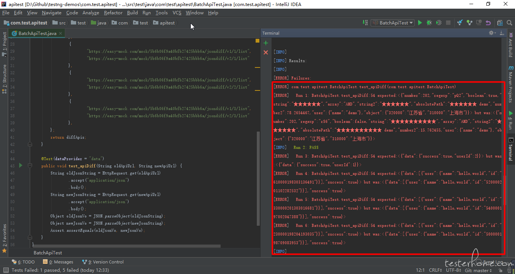Close the BatchApiTest.java editor tab
This screenshot has height=274, width=515.
coord(60,33)
